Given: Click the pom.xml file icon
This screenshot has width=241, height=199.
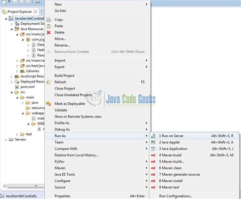Looking at the screenshot, I should [17, 87].
